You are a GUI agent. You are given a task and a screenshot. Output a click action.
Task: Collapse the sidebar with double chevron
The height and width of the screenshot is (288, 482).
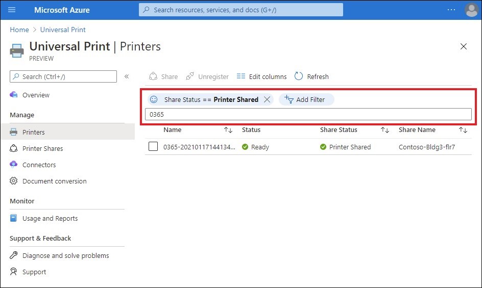pos(127,76)
